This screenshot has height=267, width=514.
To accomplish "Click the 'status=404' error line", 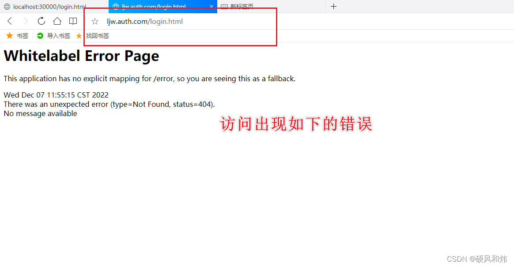I will 109,104.
